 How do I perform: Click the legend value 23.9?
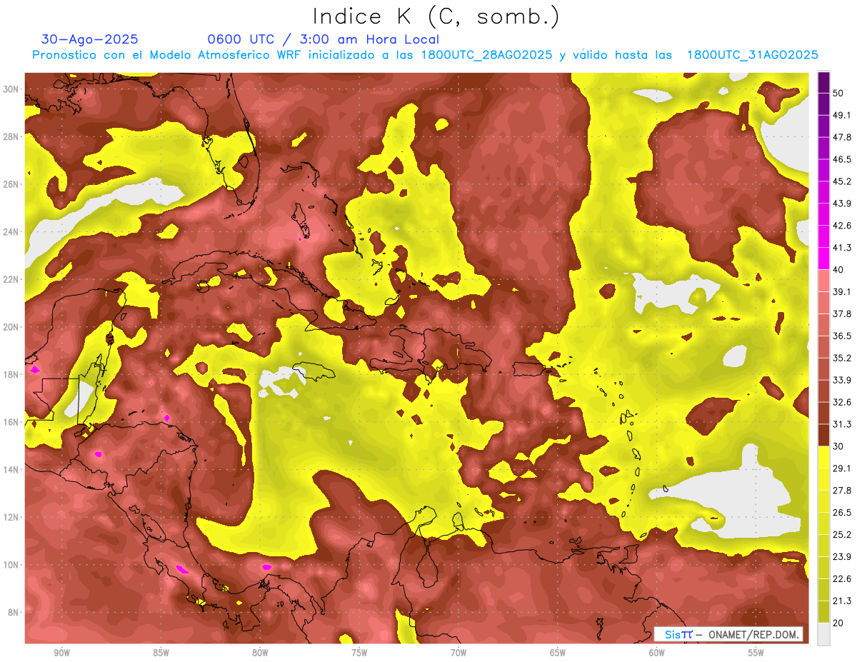click(x=841, y=556)
